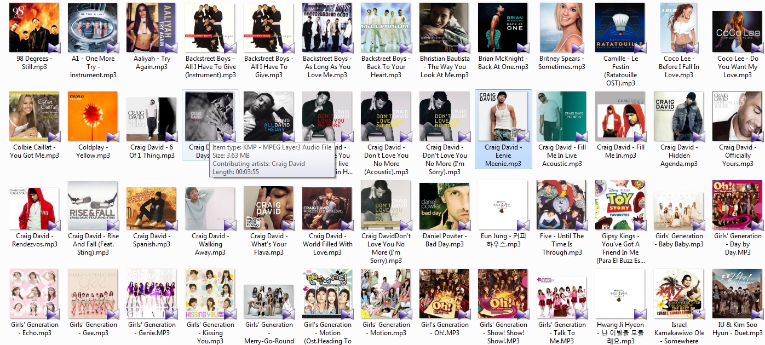The width and height of the screenshot is (765, 345).
Task: Select the Brian McKnight - Back At One.mp3 icon
Action: pyautogui.click(x=503, y=27)
